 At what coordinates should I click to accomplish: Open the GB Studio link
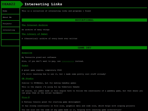pos(28,79)
